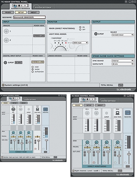Select the analog input 1 connector icon
Image resolution: width=137 pixels, height=179 pixels.
pyautogui.click(x=6, y=31)
